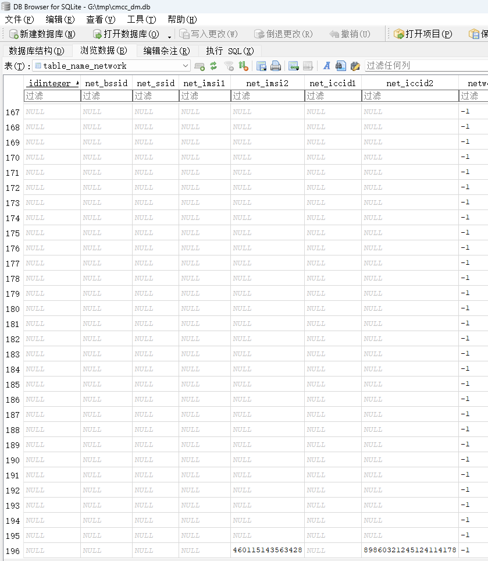The image size is (488, 561).
Task: Click the 过滤任何列 global filter field
Action: pos(426,66)
